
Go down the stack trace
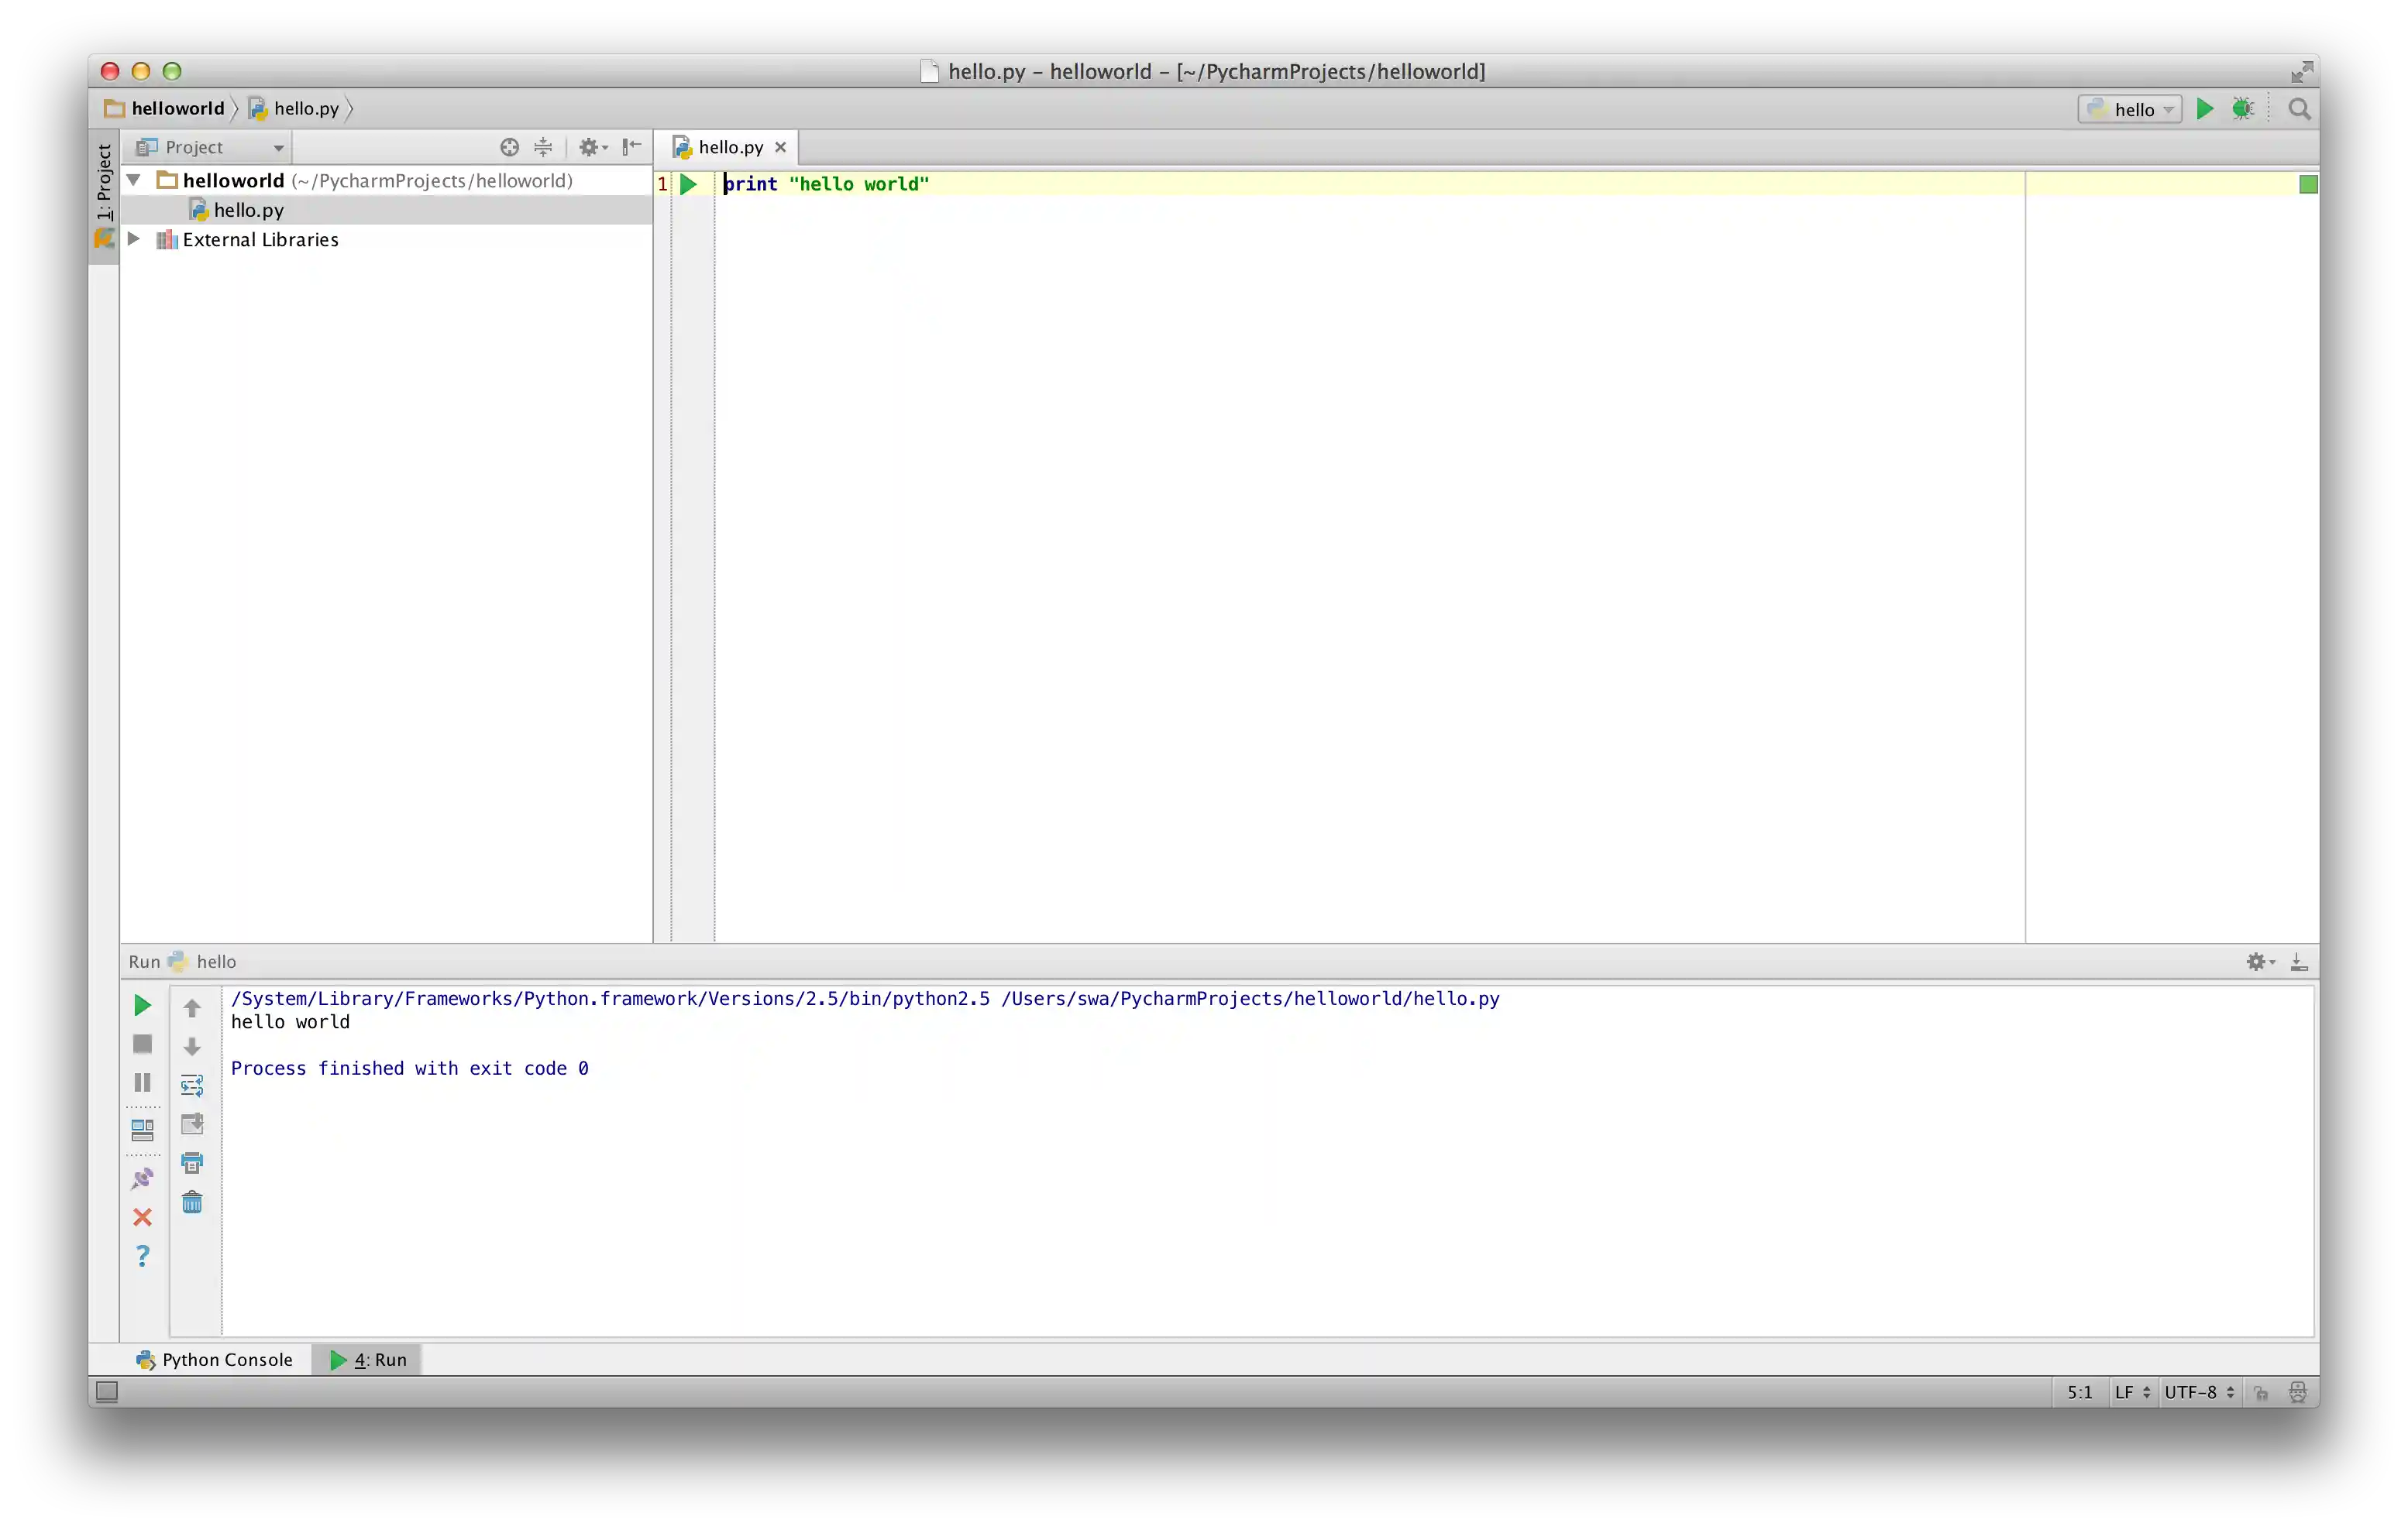point(192,1046)
